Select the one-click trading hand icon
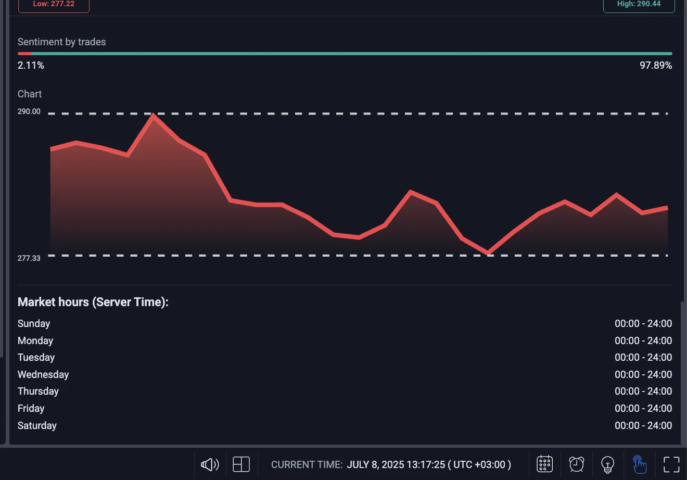Screen dimensions: 687x480 [639, 464]
